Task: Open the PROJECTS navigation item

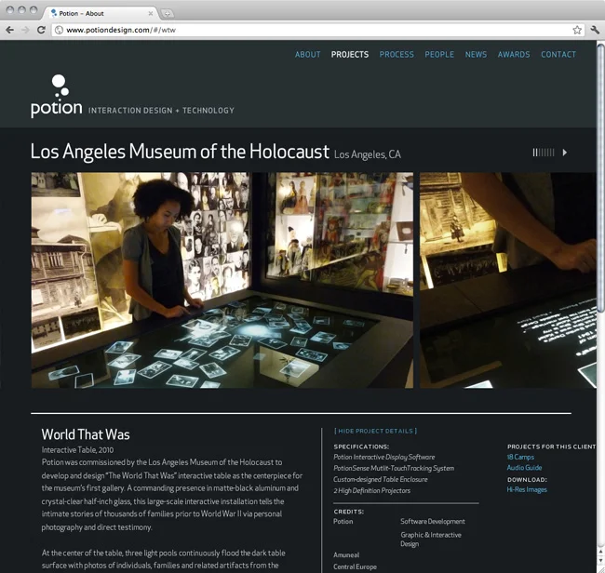Action: pos(350,54)
